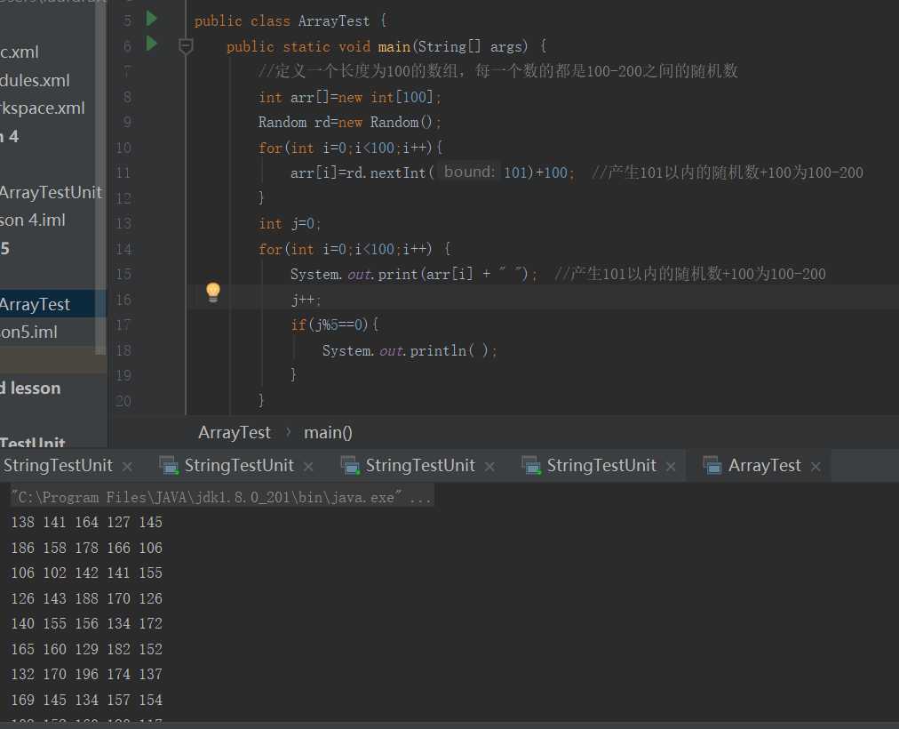899x729 pixels.
Task: Place cursor on 'j++;' line 16
Action: [x=306, y=300]
